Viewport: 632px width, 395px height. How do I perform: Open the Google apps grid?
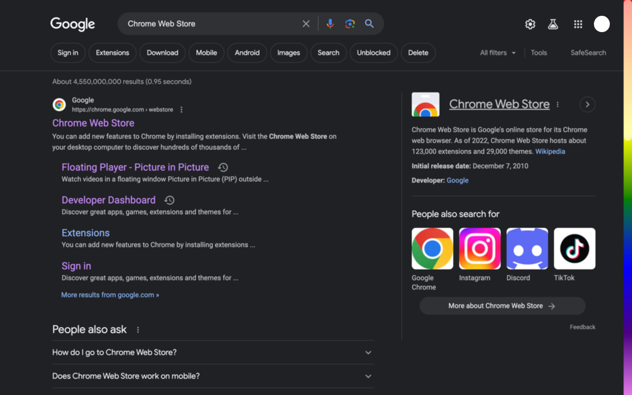tap(578, 24)
